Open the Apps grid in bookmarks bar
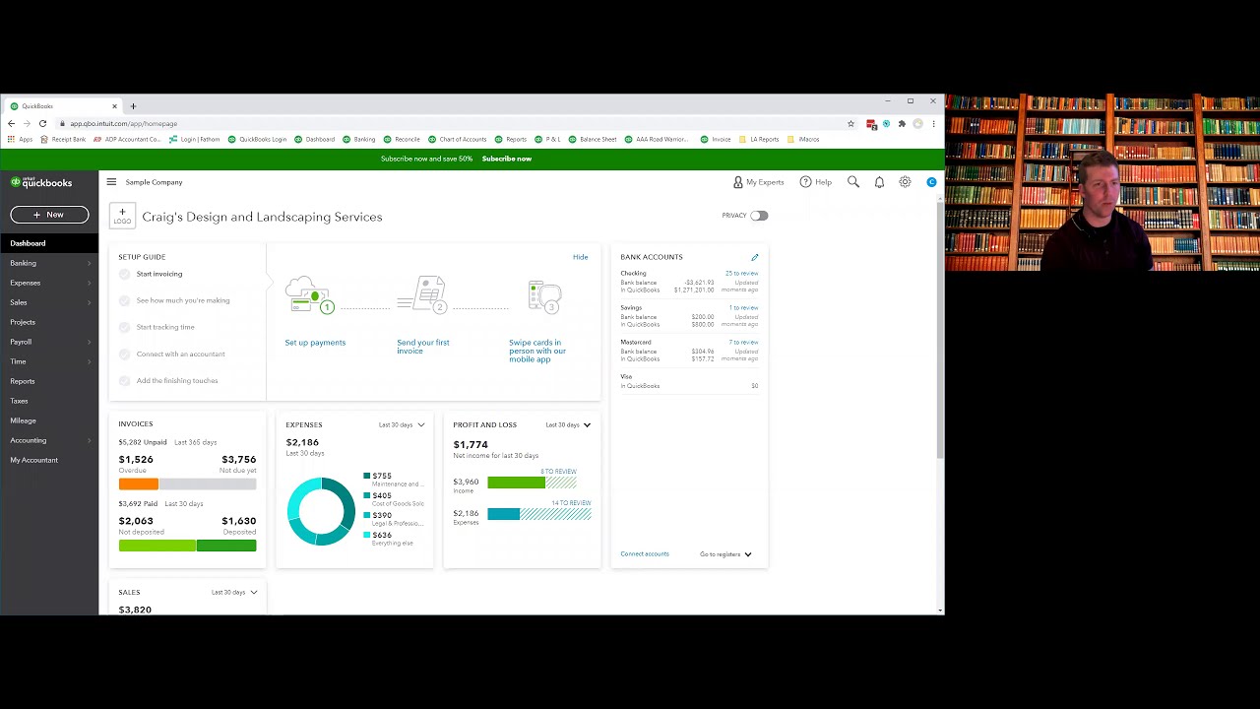1260x709 pixels. point(20,140)
